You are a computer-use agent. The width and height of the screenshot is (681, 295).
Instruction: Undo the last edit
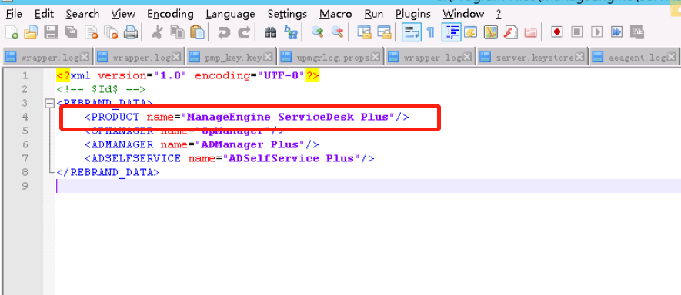click(x=224, y=32)
